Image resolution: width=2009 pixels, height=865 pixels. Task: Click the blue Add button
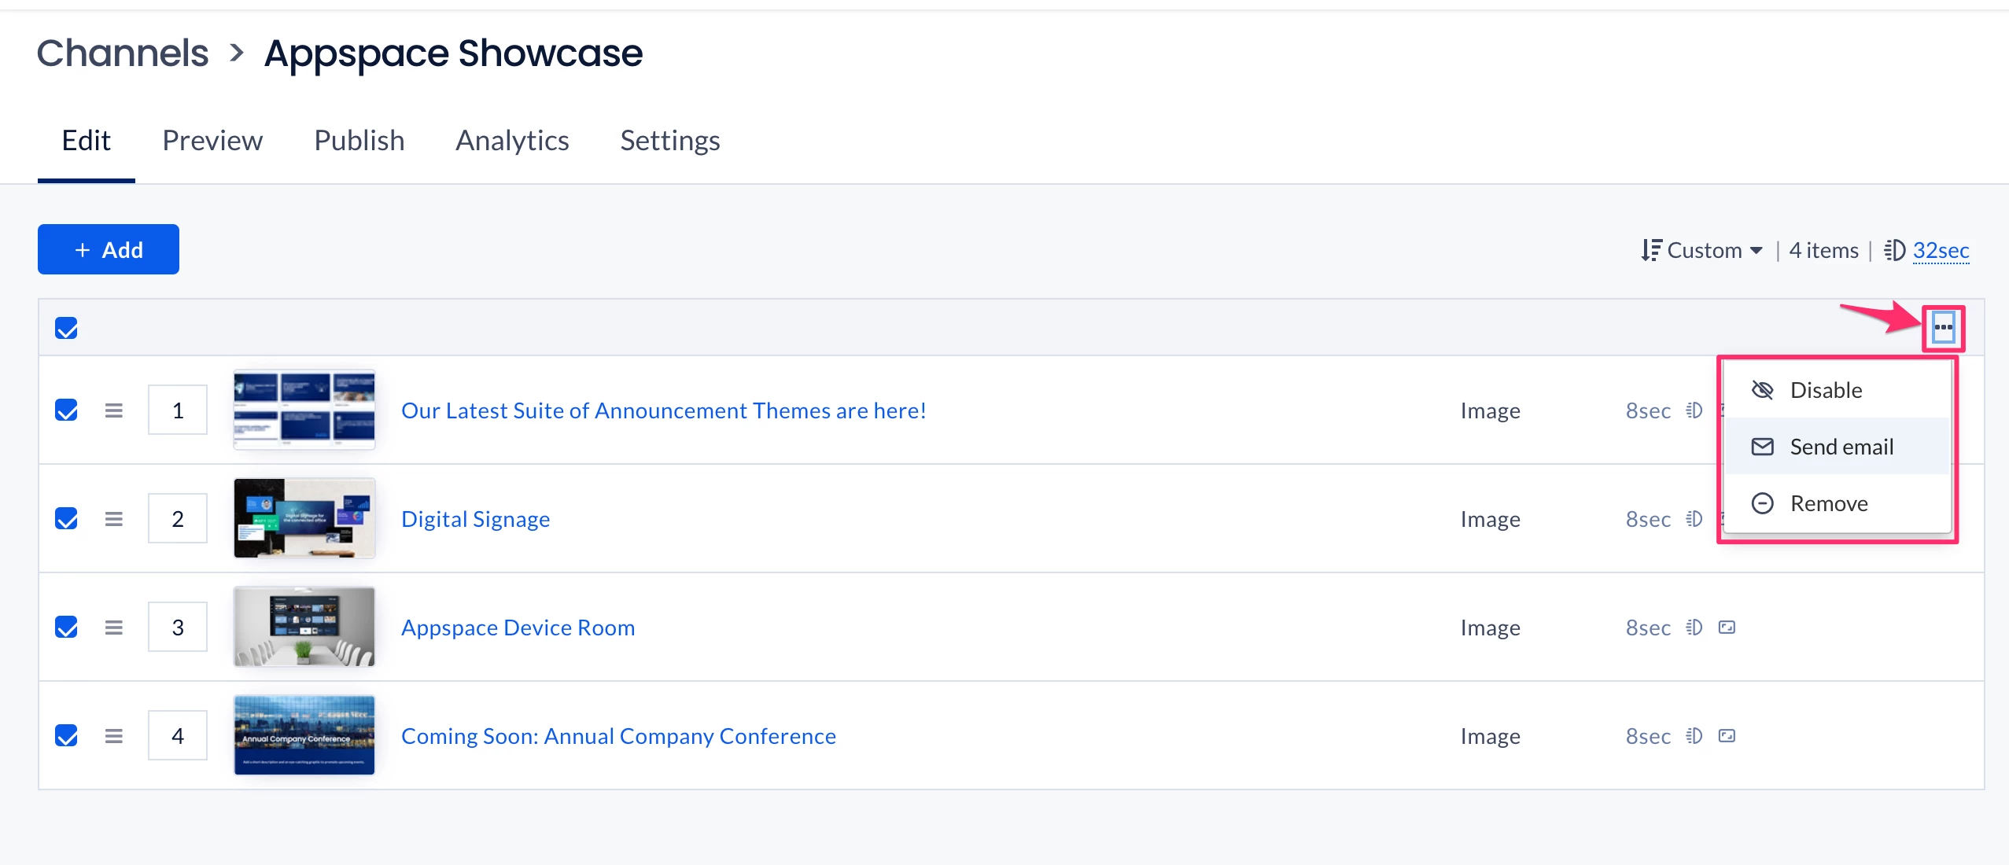(109, 250)
